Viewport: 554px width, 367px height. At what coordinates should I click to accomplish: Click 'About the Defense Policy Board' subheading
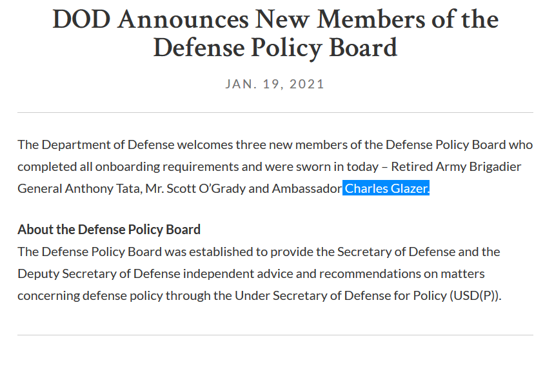pos(109,230)
